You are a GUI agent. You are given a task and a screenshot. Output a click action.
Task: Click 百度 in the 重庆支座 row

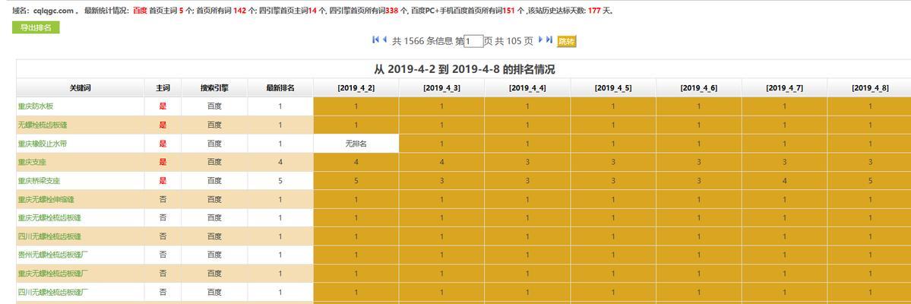pyautogui.click(x=214, y=162)
